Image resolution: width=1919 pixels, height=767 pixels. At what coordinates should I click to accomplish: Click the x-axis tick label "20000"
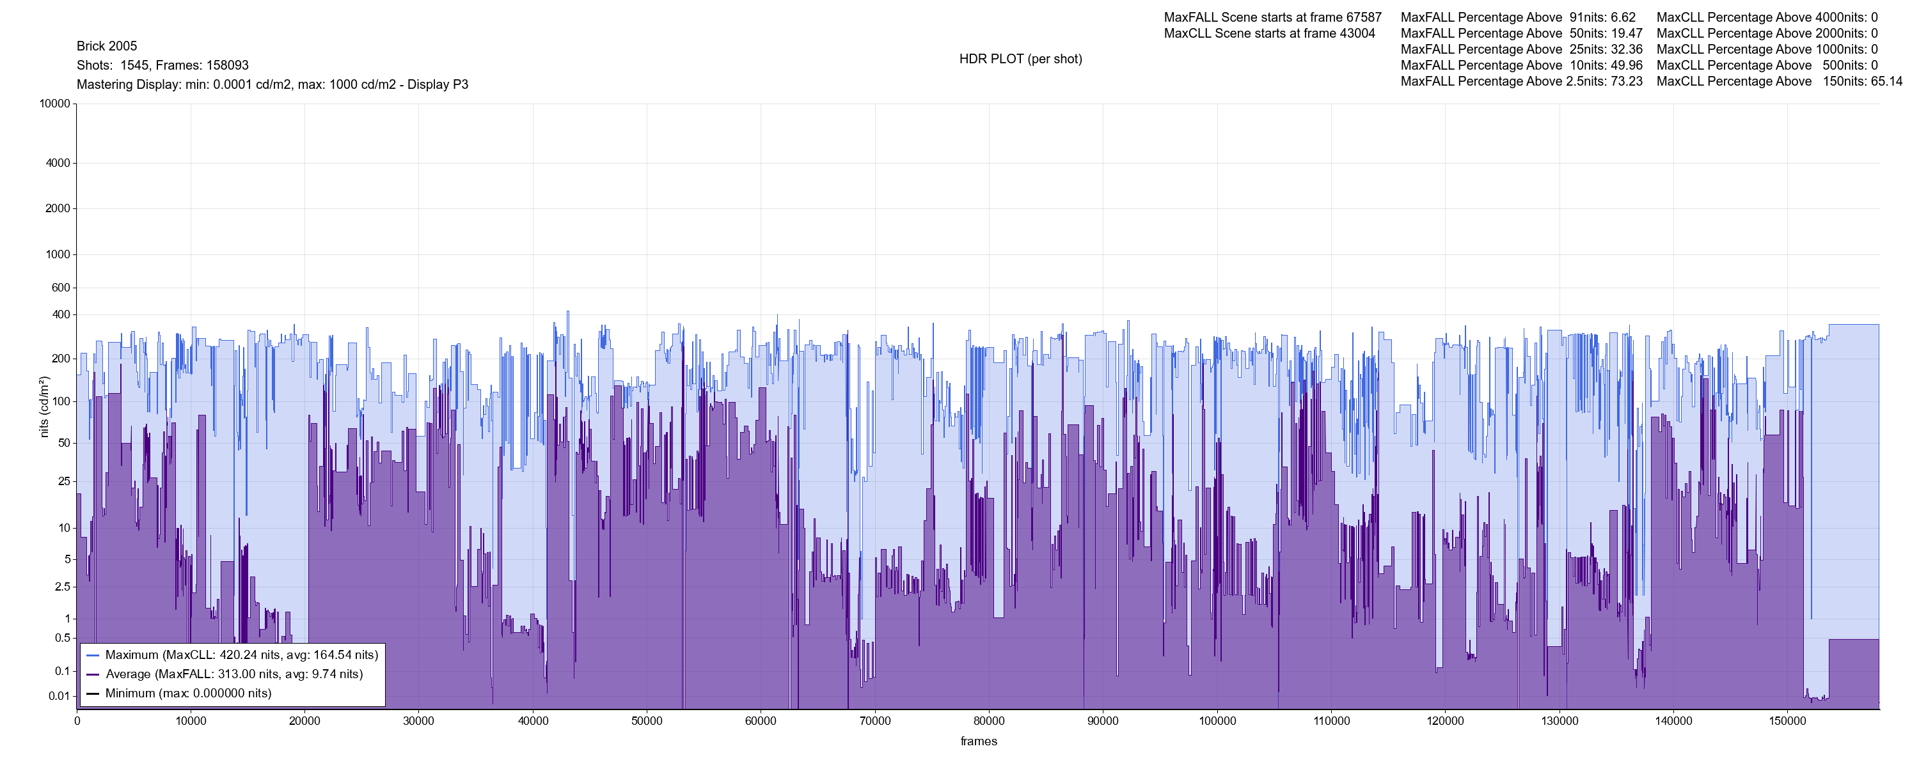pyautogui.click(x=304, y=721)
